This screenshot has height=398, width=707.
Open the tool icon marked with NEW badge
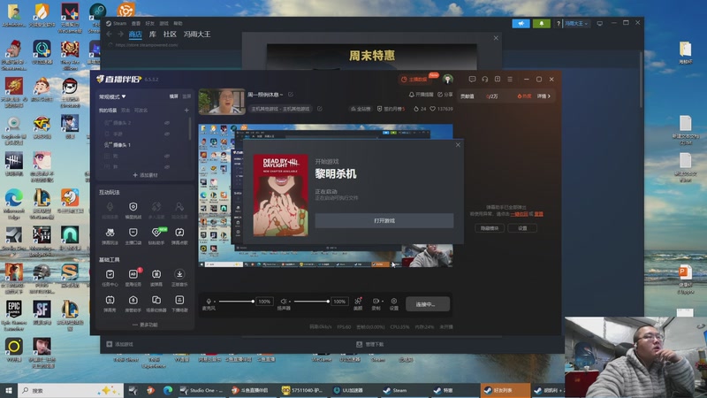point(156,233)
